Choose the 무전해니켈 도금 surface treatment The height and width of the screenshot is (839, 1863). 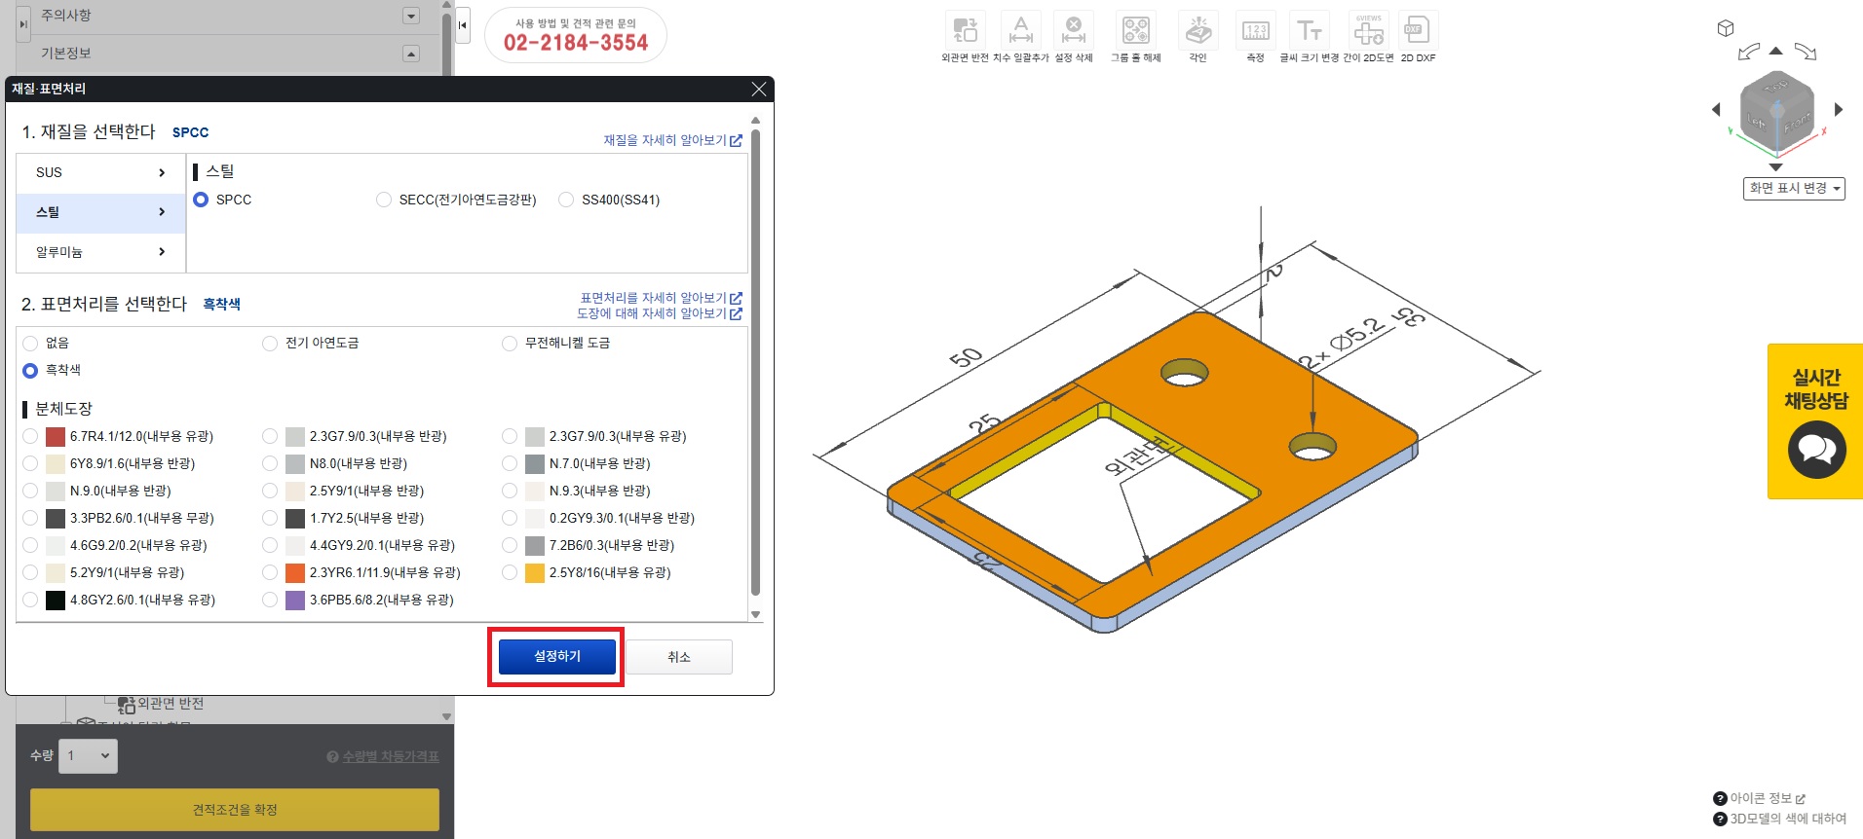click(510, 344)
